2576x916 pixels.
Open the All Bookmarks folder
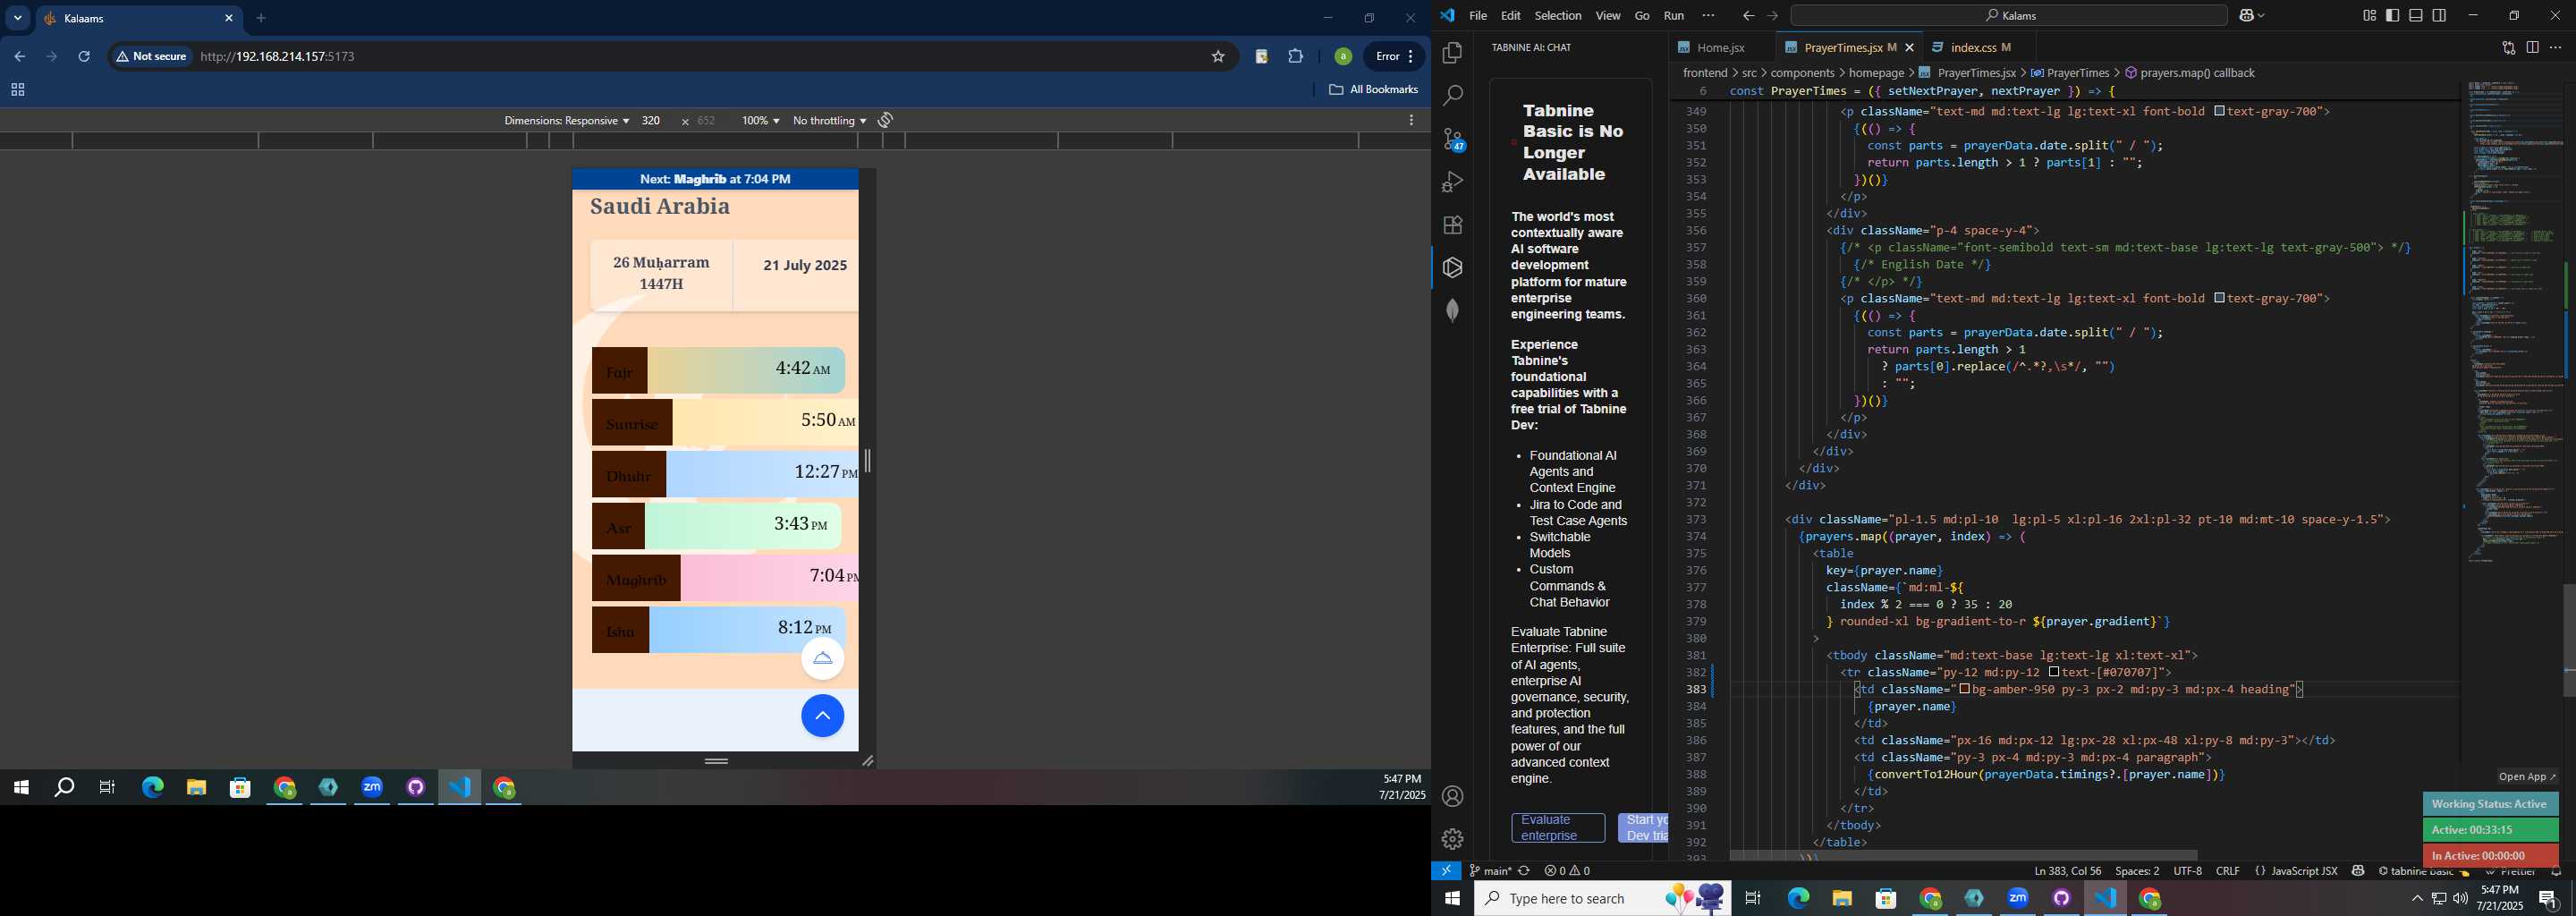[1374, 90]
